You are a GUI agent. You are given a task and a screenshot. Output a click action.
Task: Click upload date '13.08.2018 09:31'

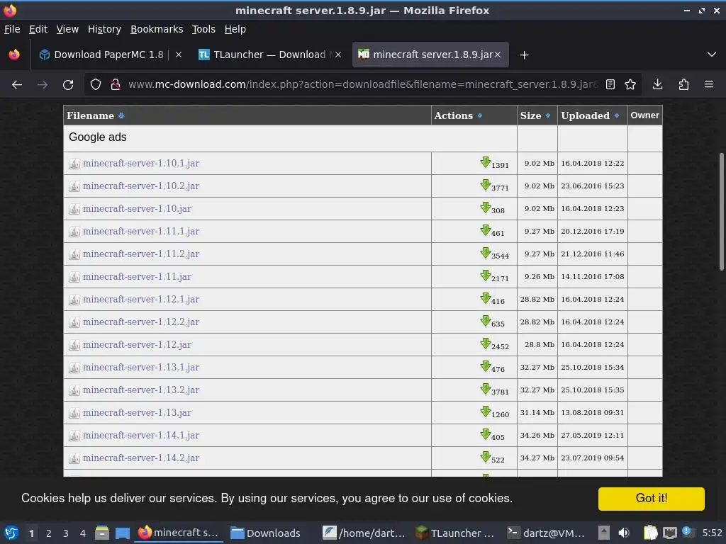592,413
